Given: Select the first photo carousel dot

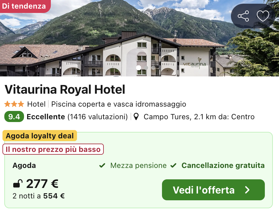Looking at the screenshot, I should click(x=139, y=68).
